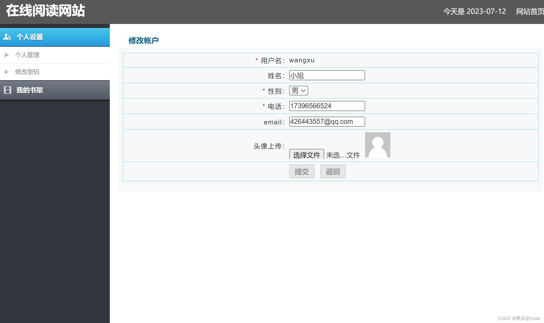Viewport: 544px width, 323px height.
Task: Click the 在线阅读网站 site title
Action: coord(46,11)
